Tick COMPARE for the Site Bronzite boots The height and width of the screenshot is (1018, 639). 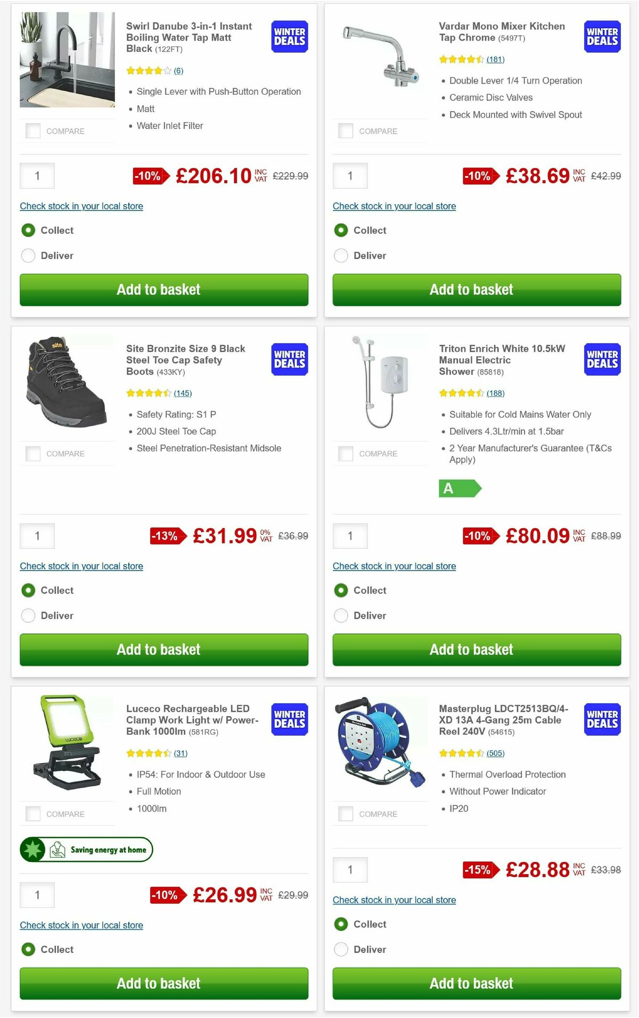point(32,453)
